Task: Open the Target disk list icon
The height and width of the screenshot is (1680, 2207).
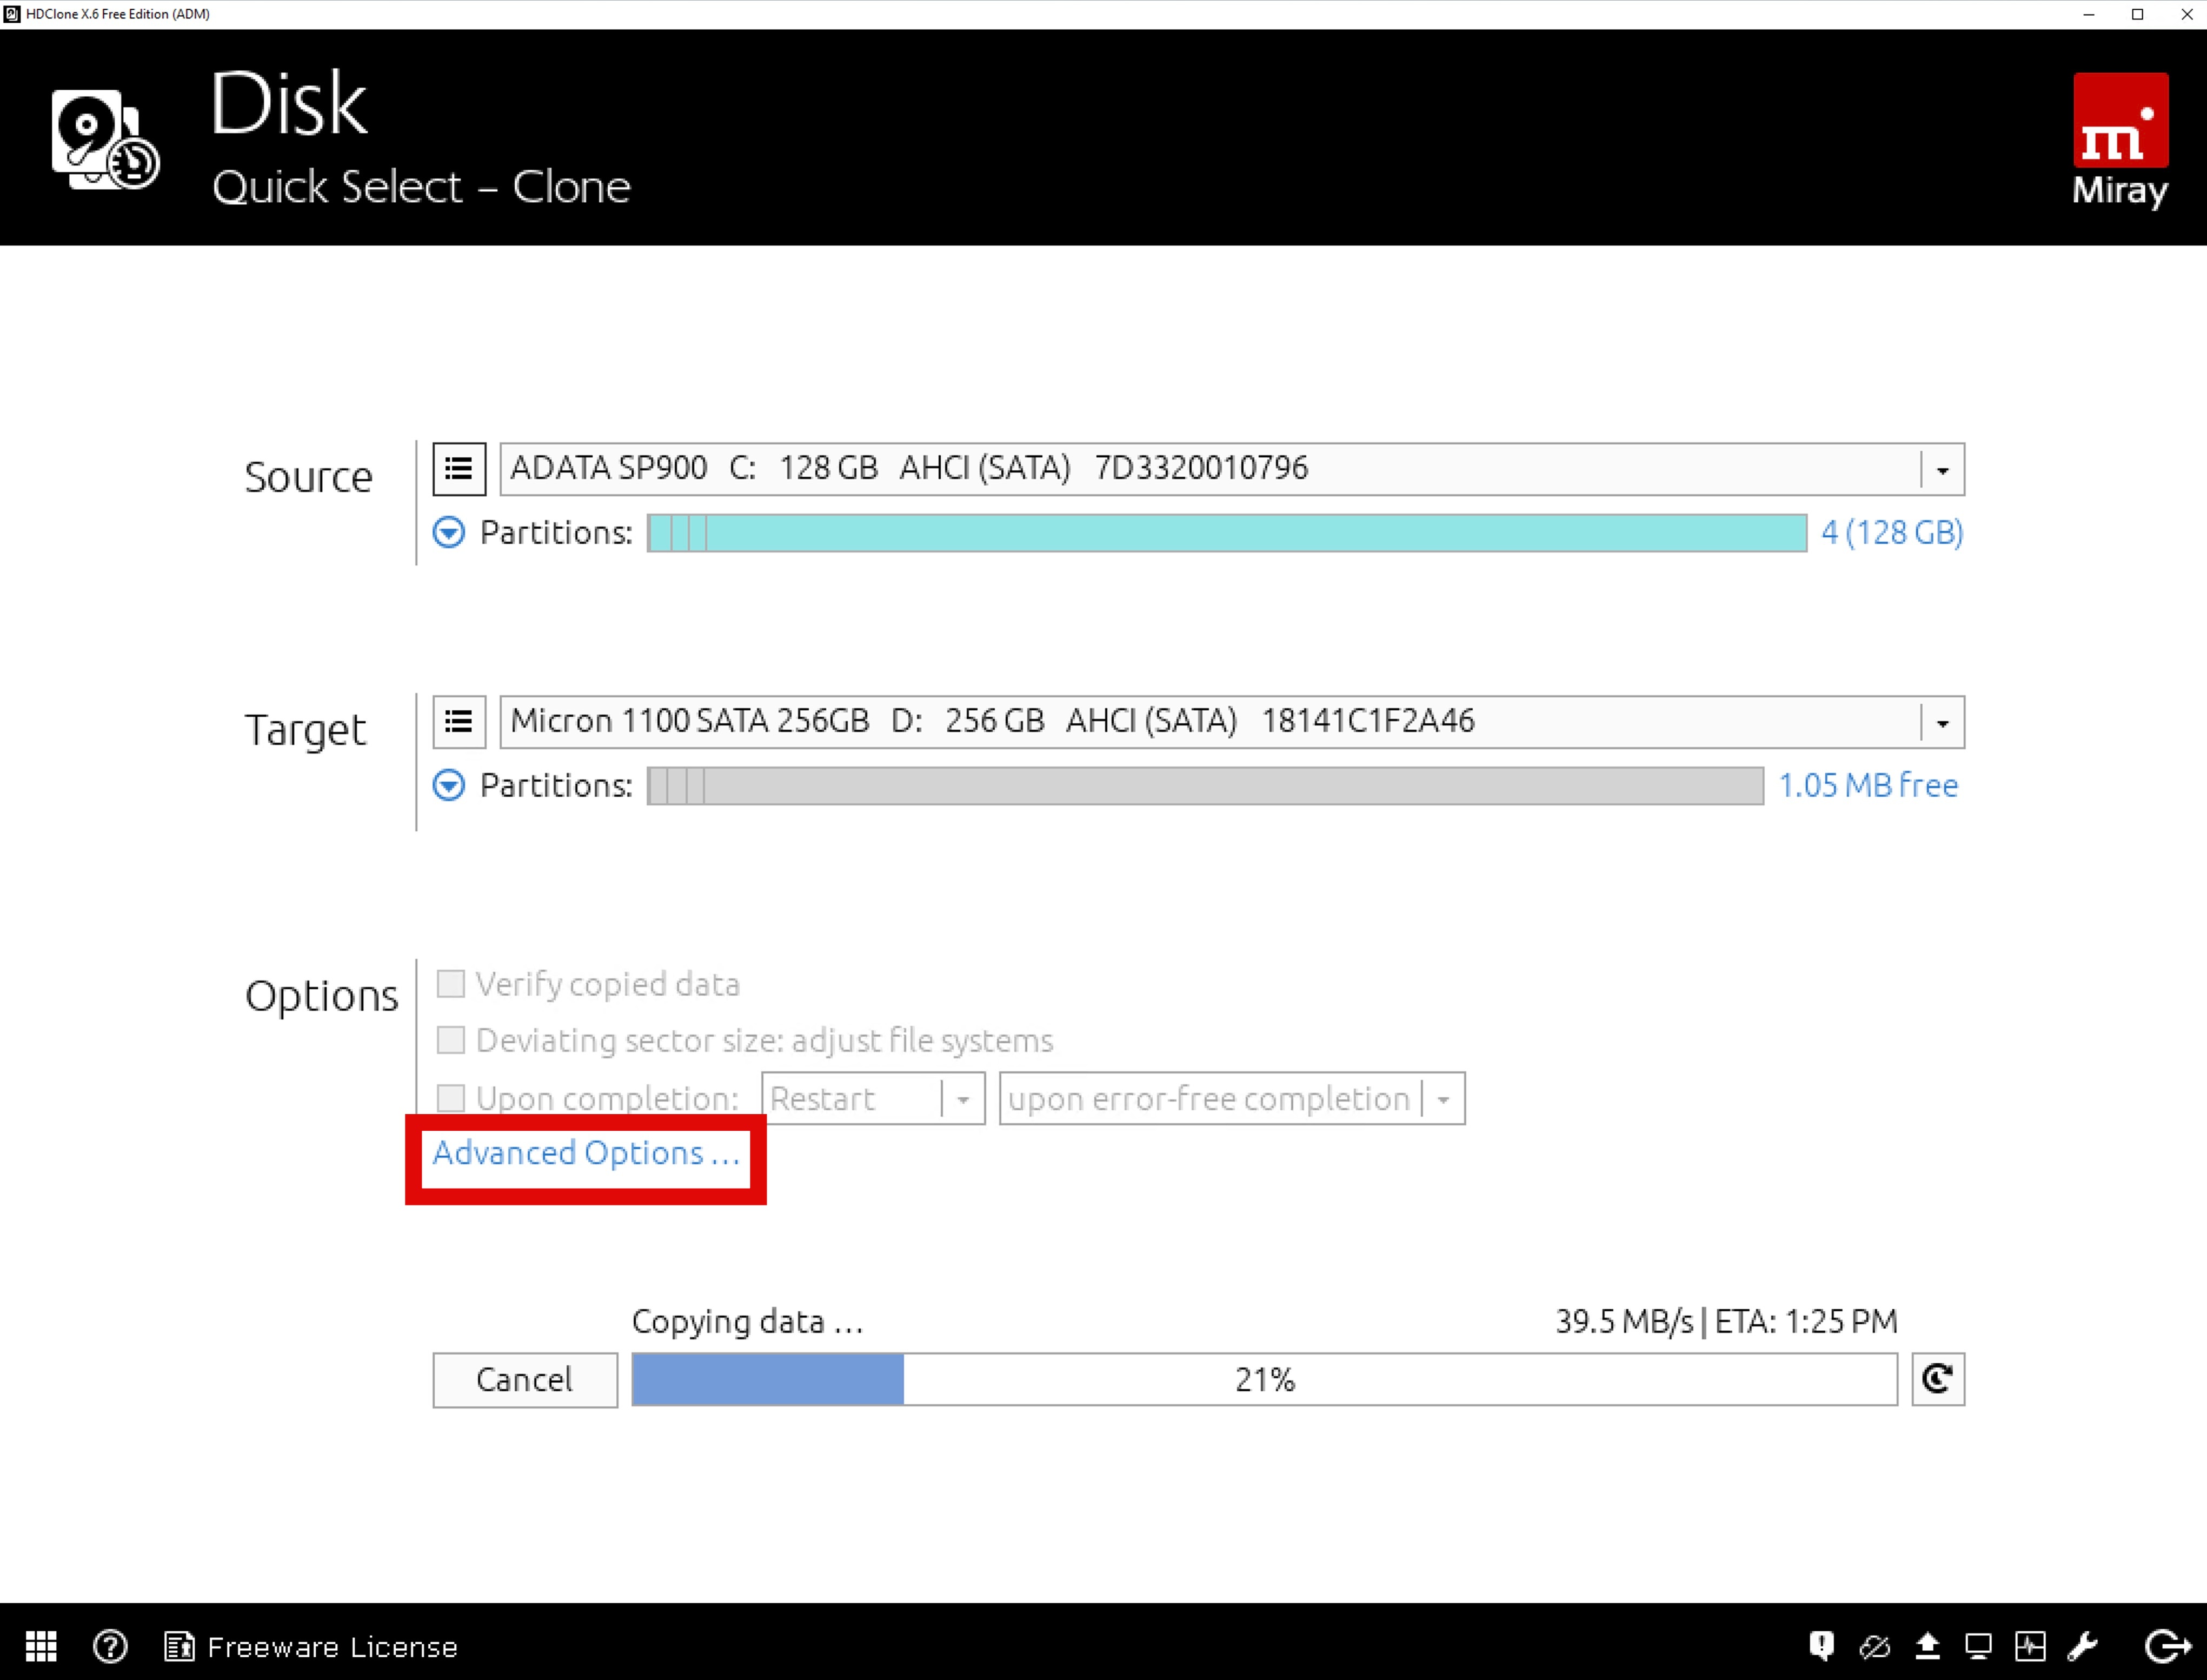Action: [459, 721]
